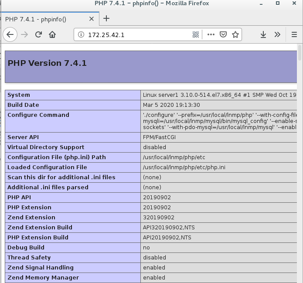Image resolution: width=303 pixels, height=283 pixels.
Task: Click the 320190902 value
Action: coord(159,218)
